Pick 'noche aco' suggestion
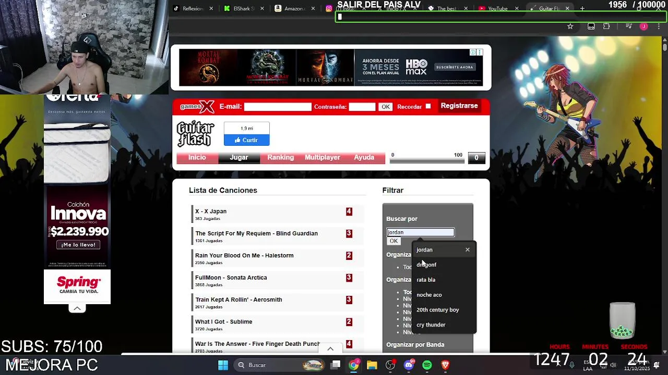The image size is (668, 375). (x=444, y=295)
